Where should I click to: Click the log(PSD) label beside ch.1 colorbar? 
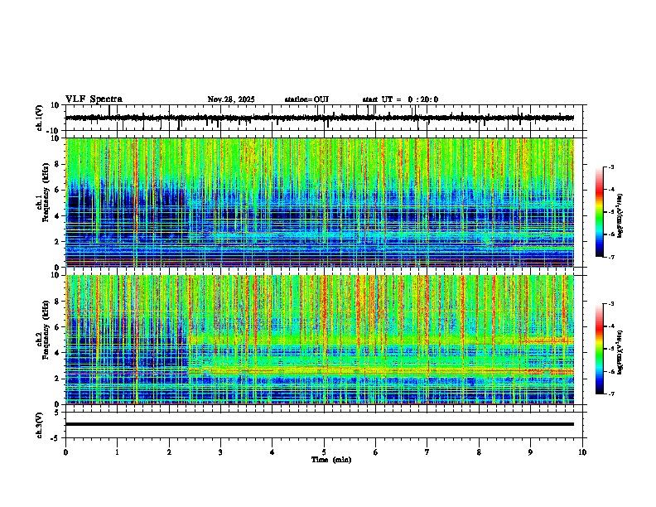pyautogui.click(x=620, y=216)
